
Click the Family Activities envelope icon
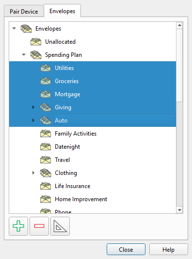(x=46, y=134)
